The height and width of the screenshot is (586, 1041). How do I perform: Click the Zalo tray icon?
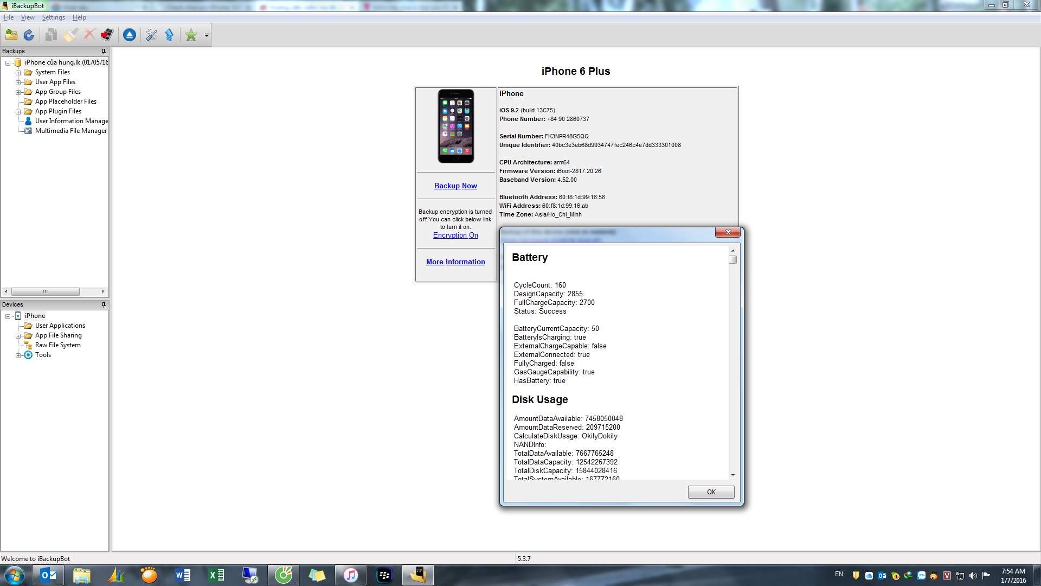click(x=921, y=576)
